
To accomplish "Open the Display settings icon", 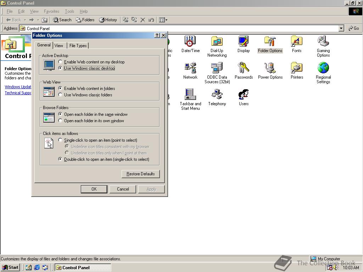I will point(244,44).
